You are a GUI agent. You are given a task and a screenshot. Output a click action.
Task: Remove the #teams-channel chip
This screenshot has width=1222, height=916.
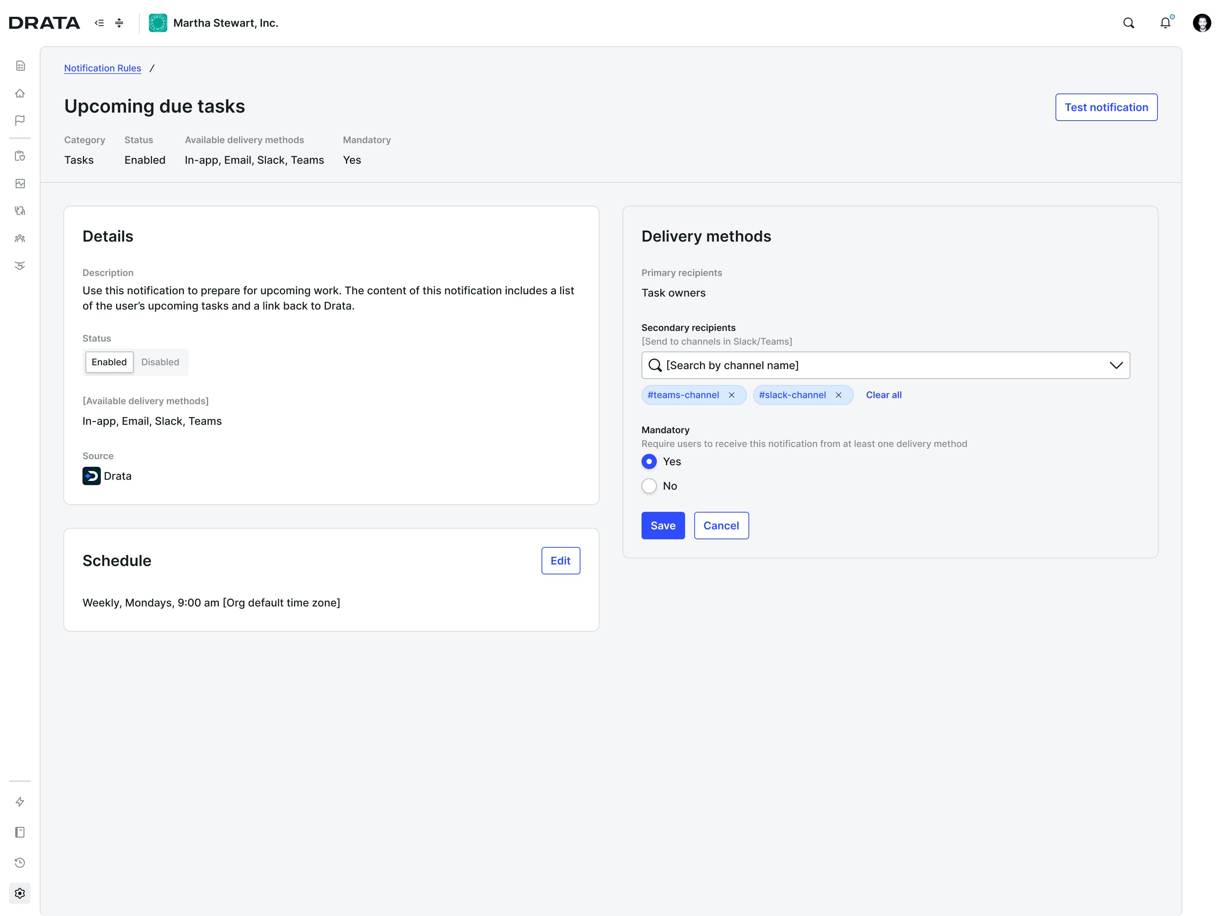coord(731,395)
